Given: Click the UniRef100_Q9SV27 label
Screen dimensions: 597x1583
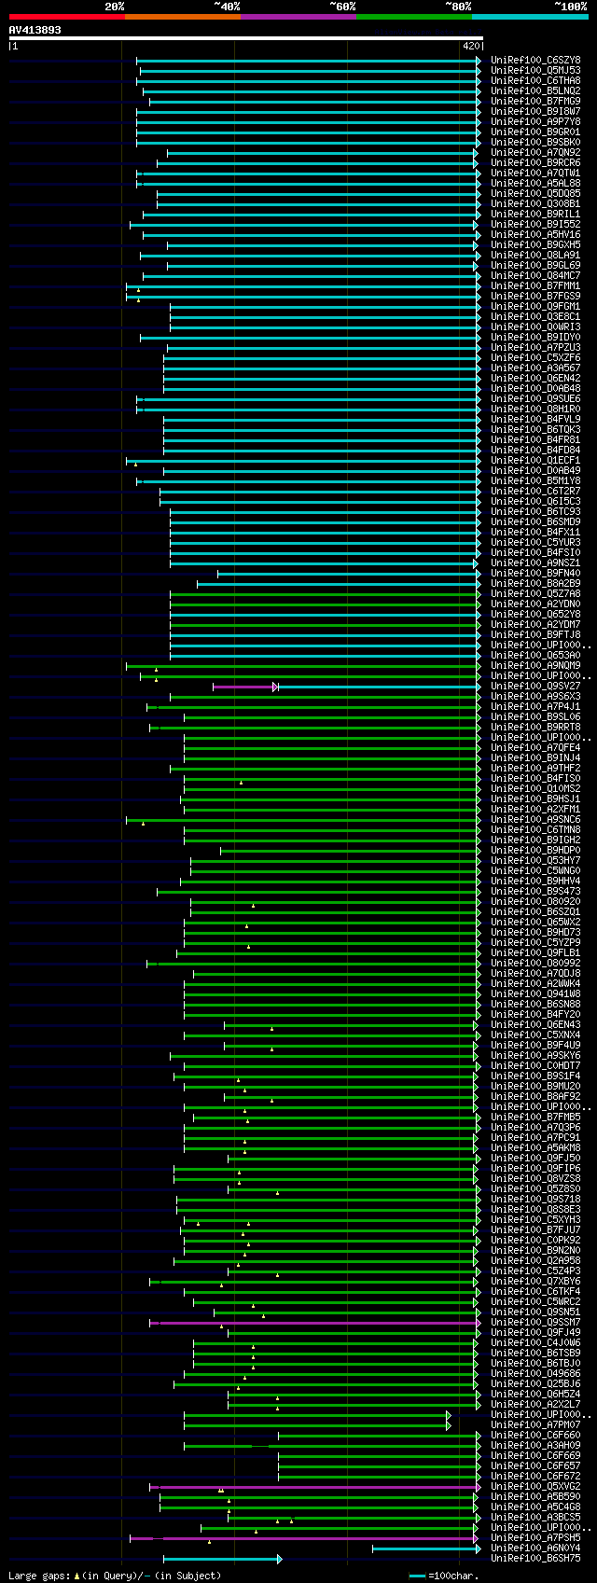Looking at the screenshot, I should pyautogui.click(x=535, y=687).
